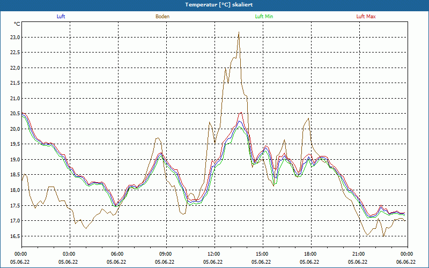Click the 19,0 y-axis value

16,159
